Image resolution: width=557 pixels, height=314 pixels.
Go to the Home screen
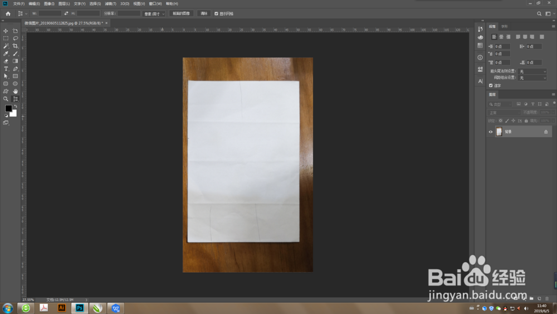[x=8, y=13]
